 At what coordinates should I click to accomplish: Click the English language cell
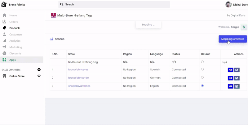click(x=154, y=86)
